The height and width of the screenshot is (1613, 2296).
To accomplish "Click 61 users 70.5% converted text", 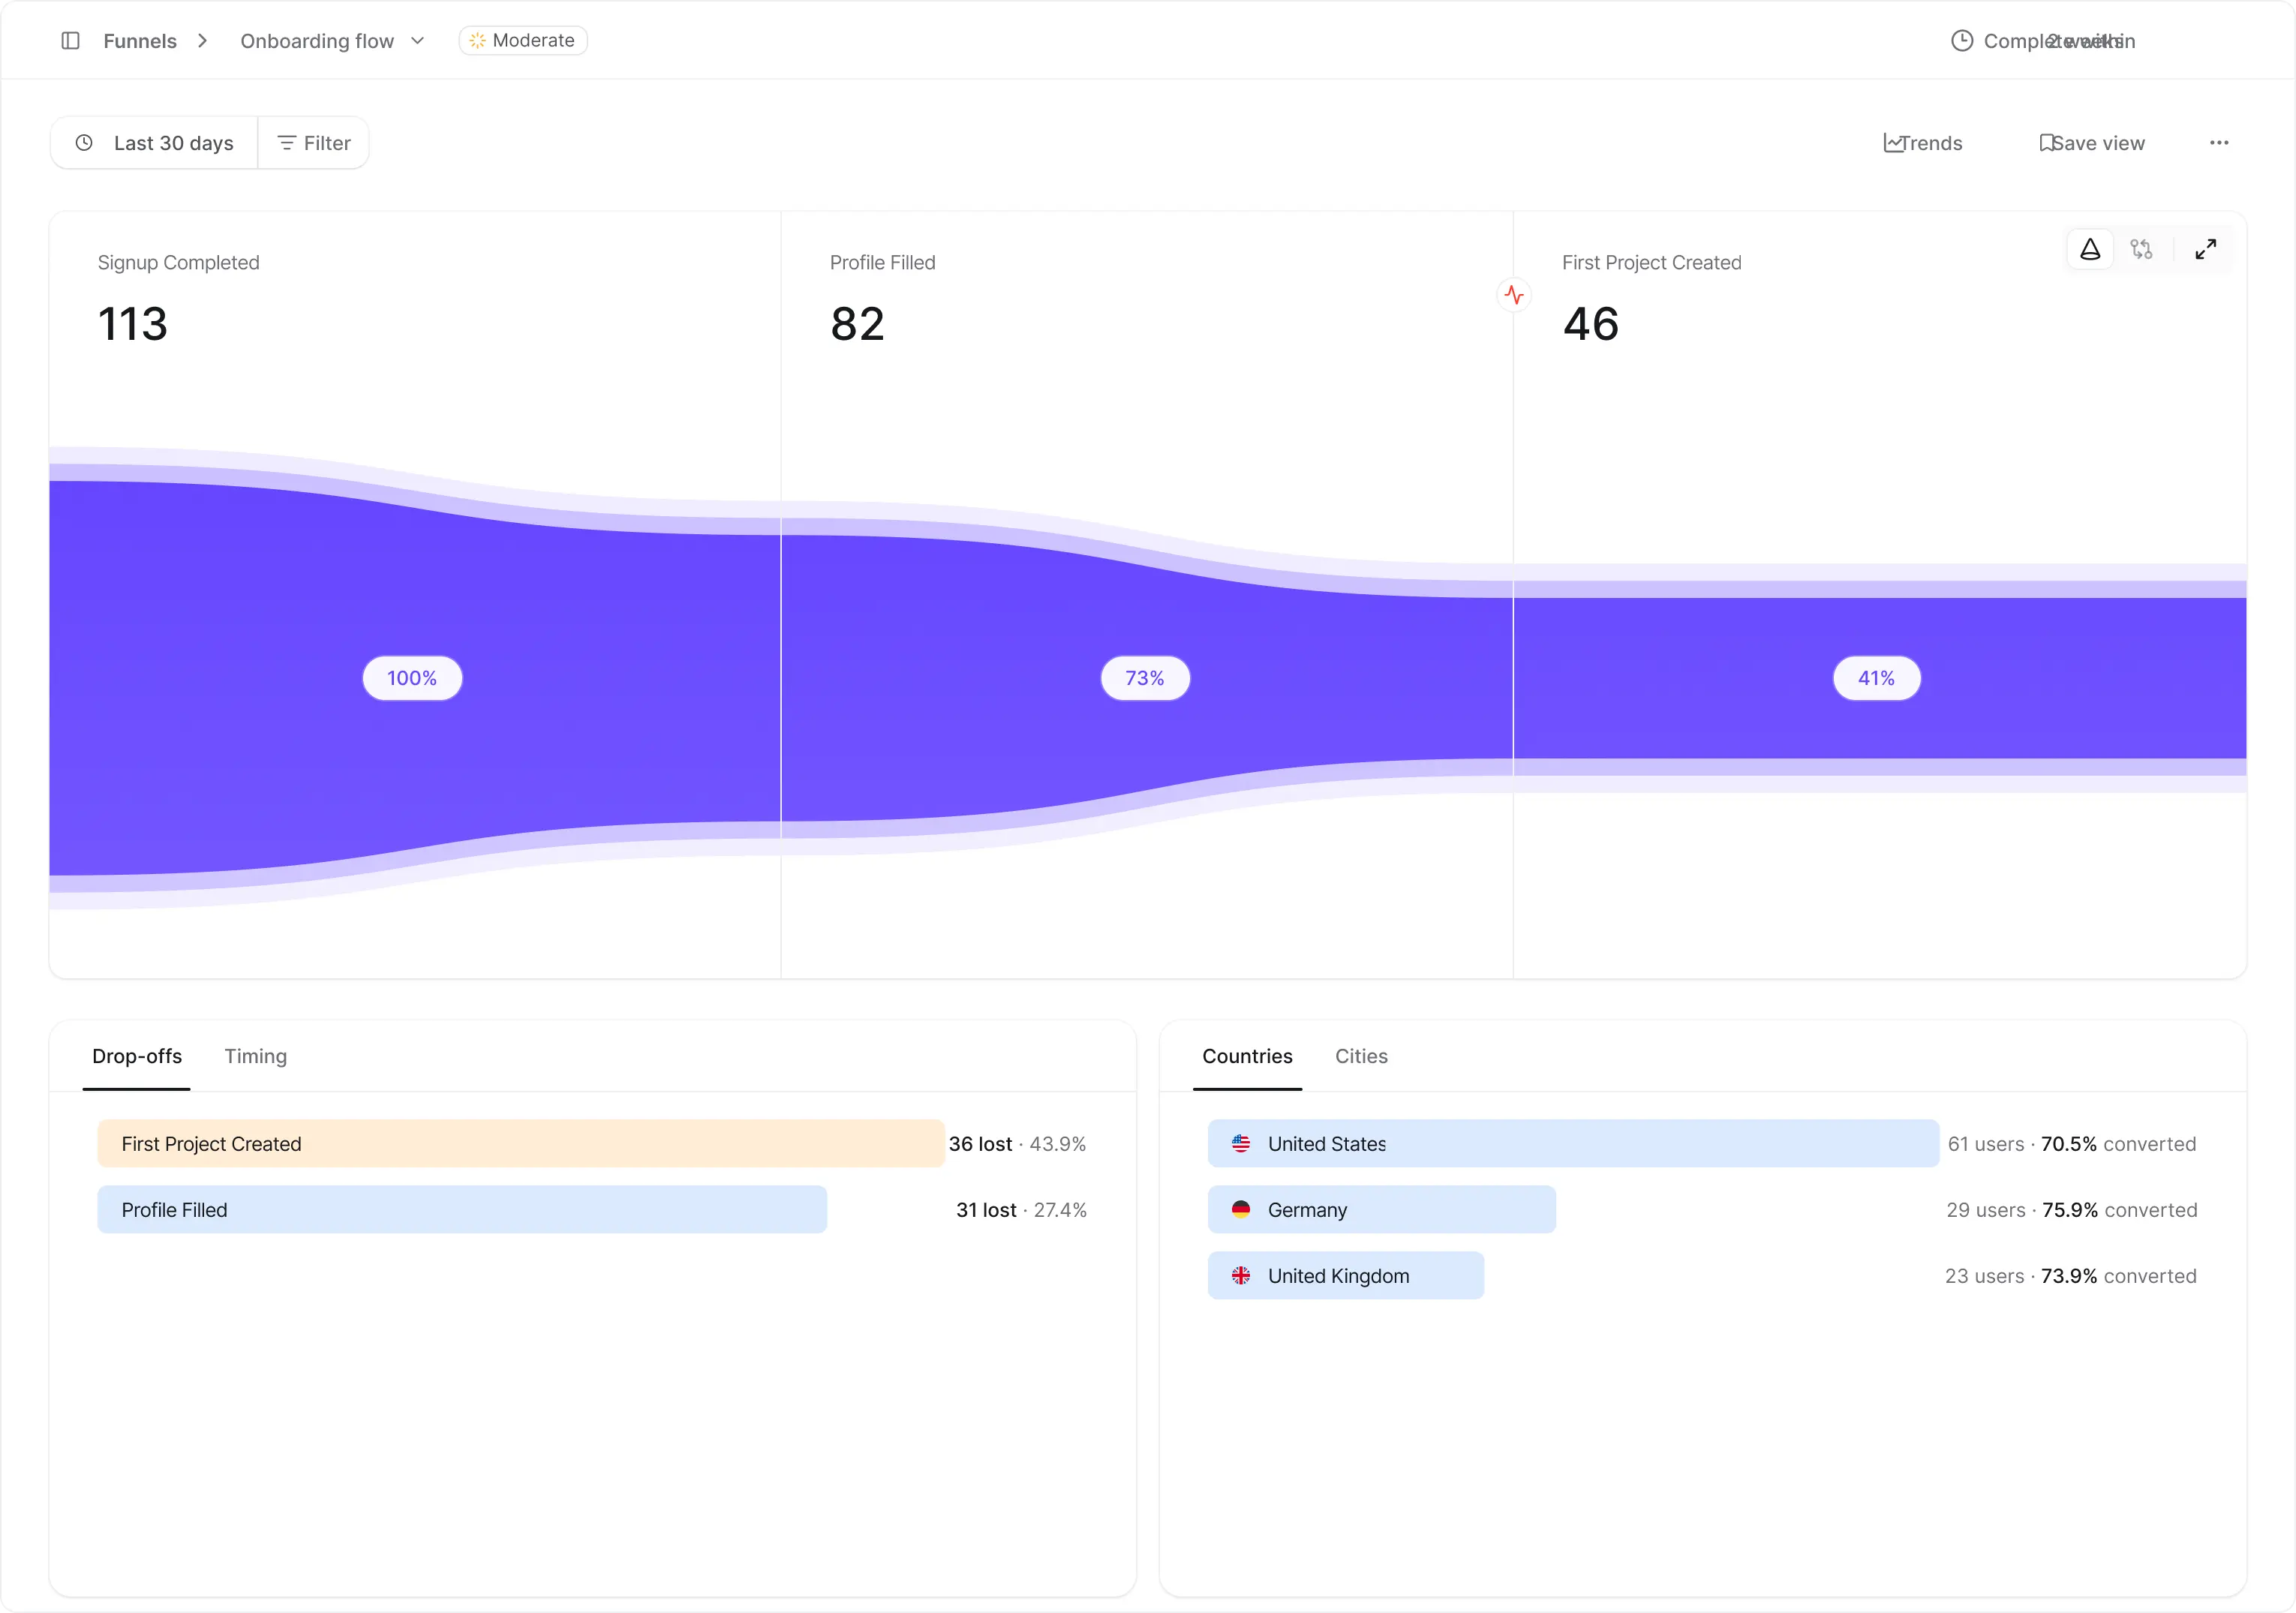I will pos(2072,1144).
